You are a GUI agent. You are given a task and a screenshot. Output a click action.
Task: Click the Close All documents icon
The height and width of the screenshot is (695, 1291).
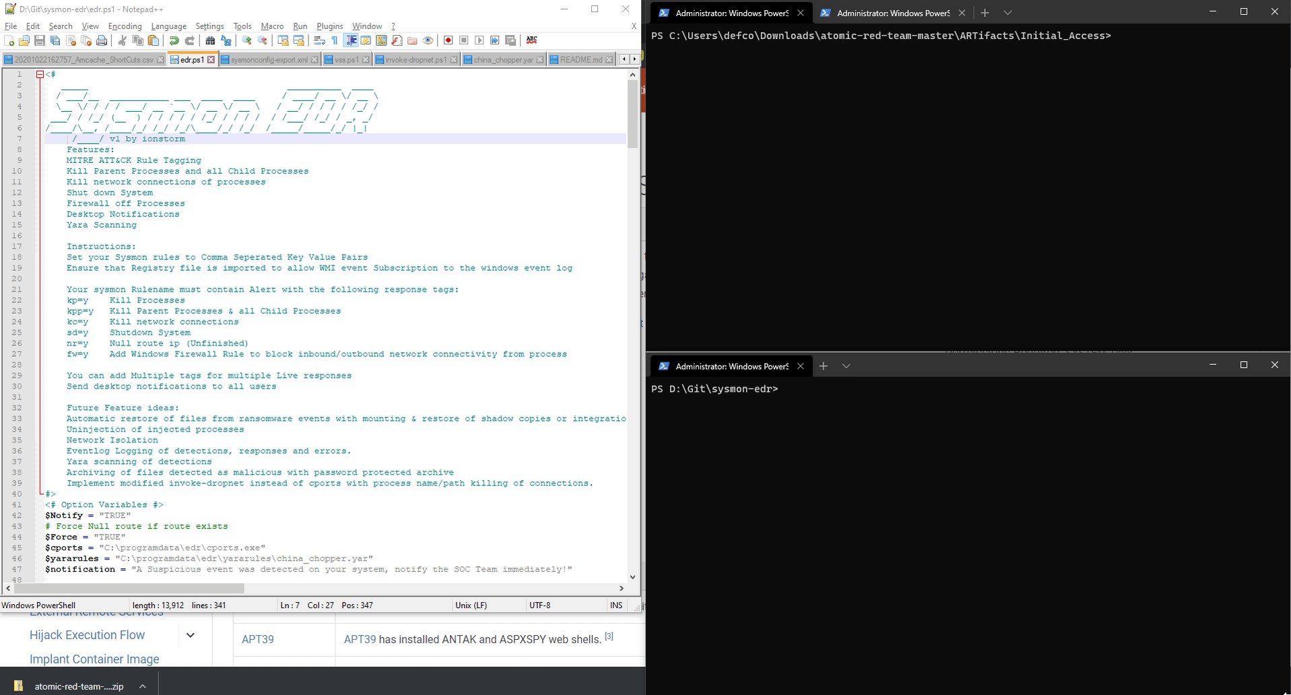coord(86,40)
